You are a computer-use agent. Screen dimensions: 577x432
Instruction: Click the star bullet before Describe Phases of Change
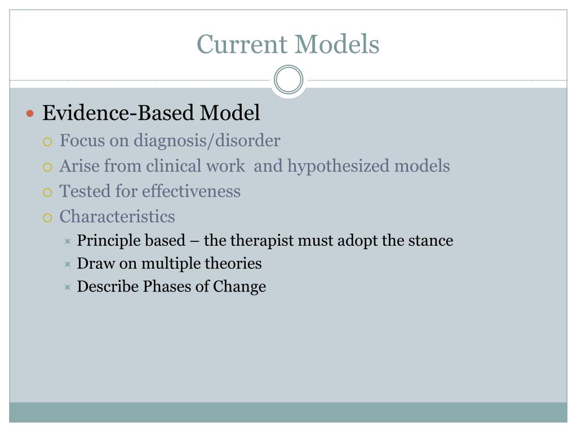[x=68, y=287]
